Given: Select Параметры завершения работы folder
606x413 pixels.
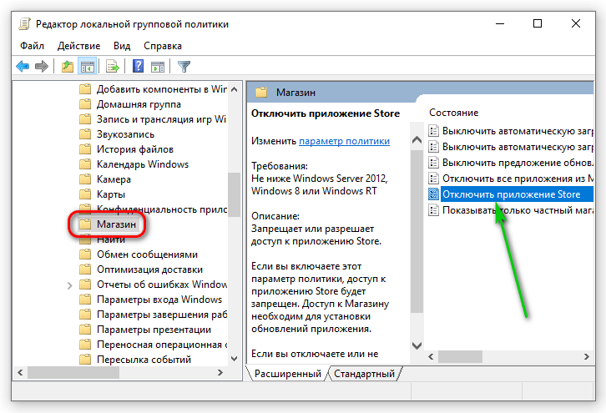Looking at the screenshot, I should [x=162, y=315].
